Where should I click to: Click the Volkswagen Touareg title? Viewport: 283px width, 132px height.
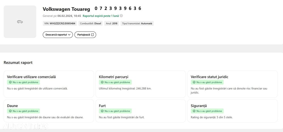(66, 9)
